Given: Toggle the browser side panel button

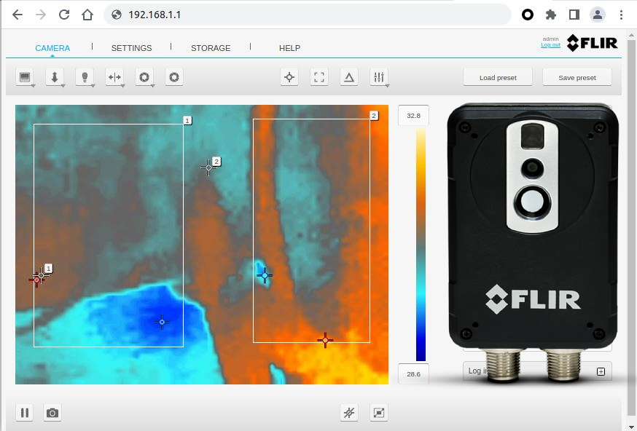Looking at the screenshot, I should tap(574, 15).
